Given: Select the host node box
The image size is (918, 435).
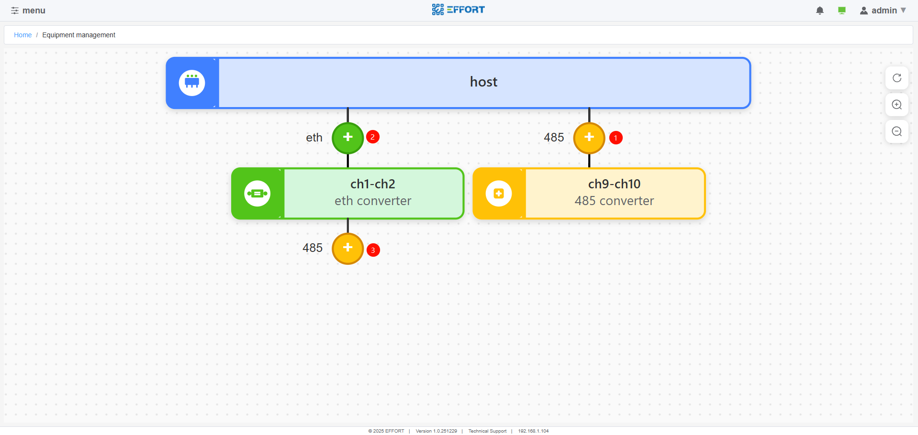Looking at the screenshot, I should coord(483,83).
